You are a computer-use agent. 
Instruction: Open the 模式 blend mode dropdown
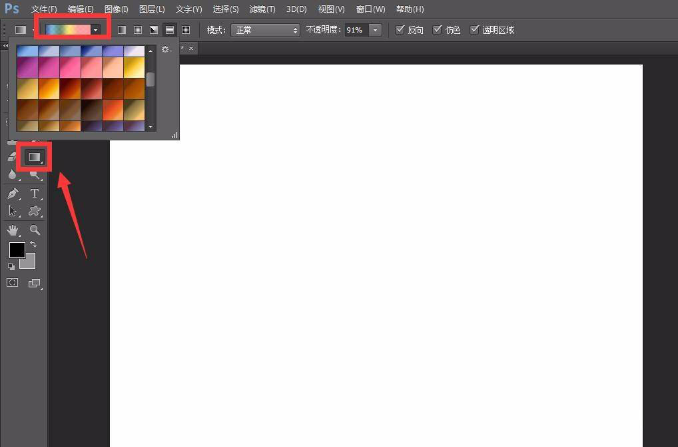pyautogui.click(x=265, y=29)
